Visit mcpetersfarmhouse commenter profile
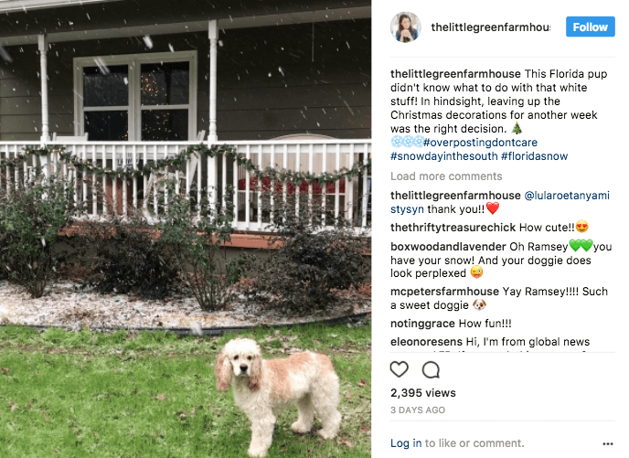The height and width of the screenshot is (458, 629). [444, 291]
